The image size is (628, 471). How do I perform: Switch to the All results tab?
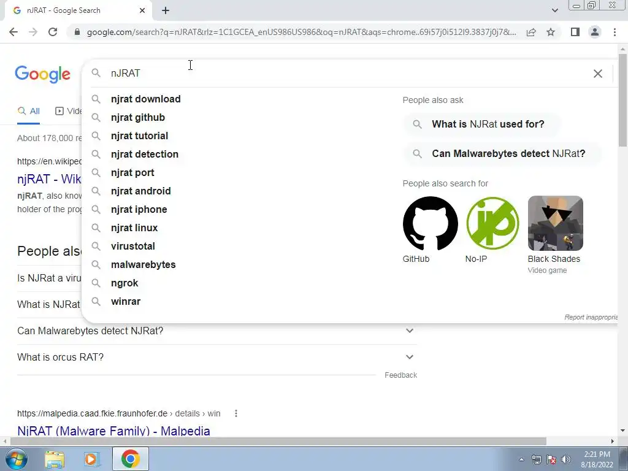click(x=28, y=111)
